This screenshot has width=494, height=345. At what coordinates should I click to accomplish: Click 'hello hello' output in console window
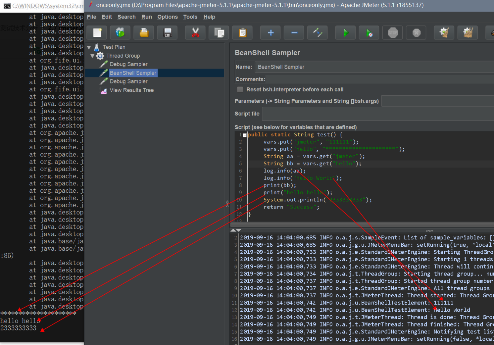coord(20,321)
